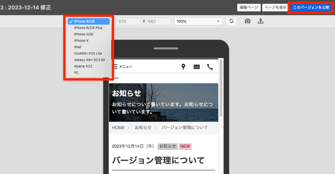Open the 100% zoom dropdown
This screenshot has height=174, width=335.
tap(198, 21)
